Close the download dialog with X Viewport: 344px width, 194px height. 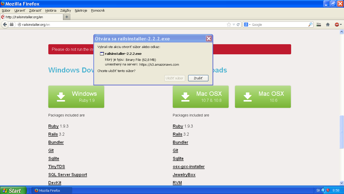pos(209,39)
